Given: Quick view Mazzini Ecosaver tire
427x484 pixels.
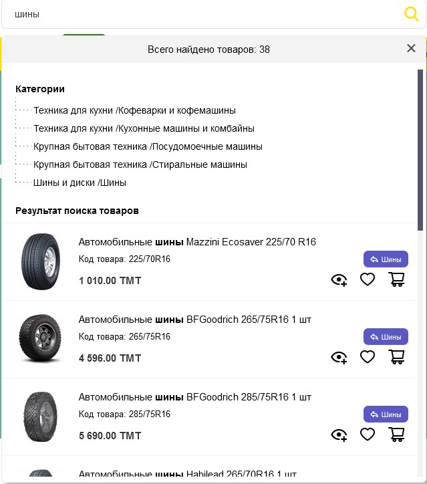Looking at the screenshot, I should pyautogui.click(x=339, y=280).
